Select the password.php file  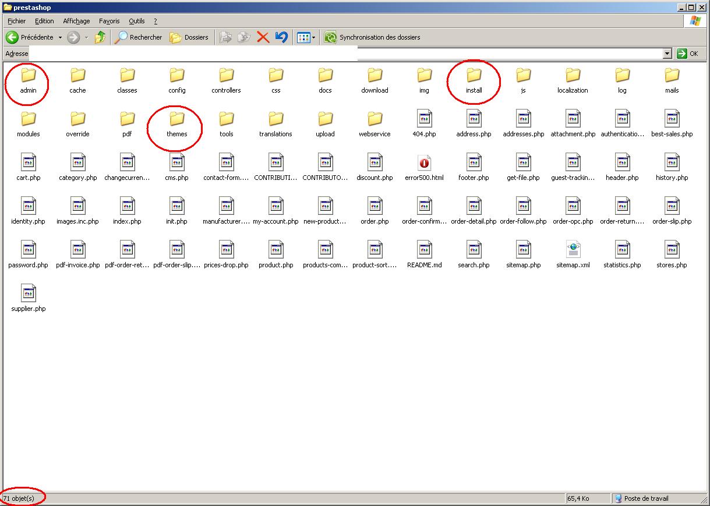(28, 255)
